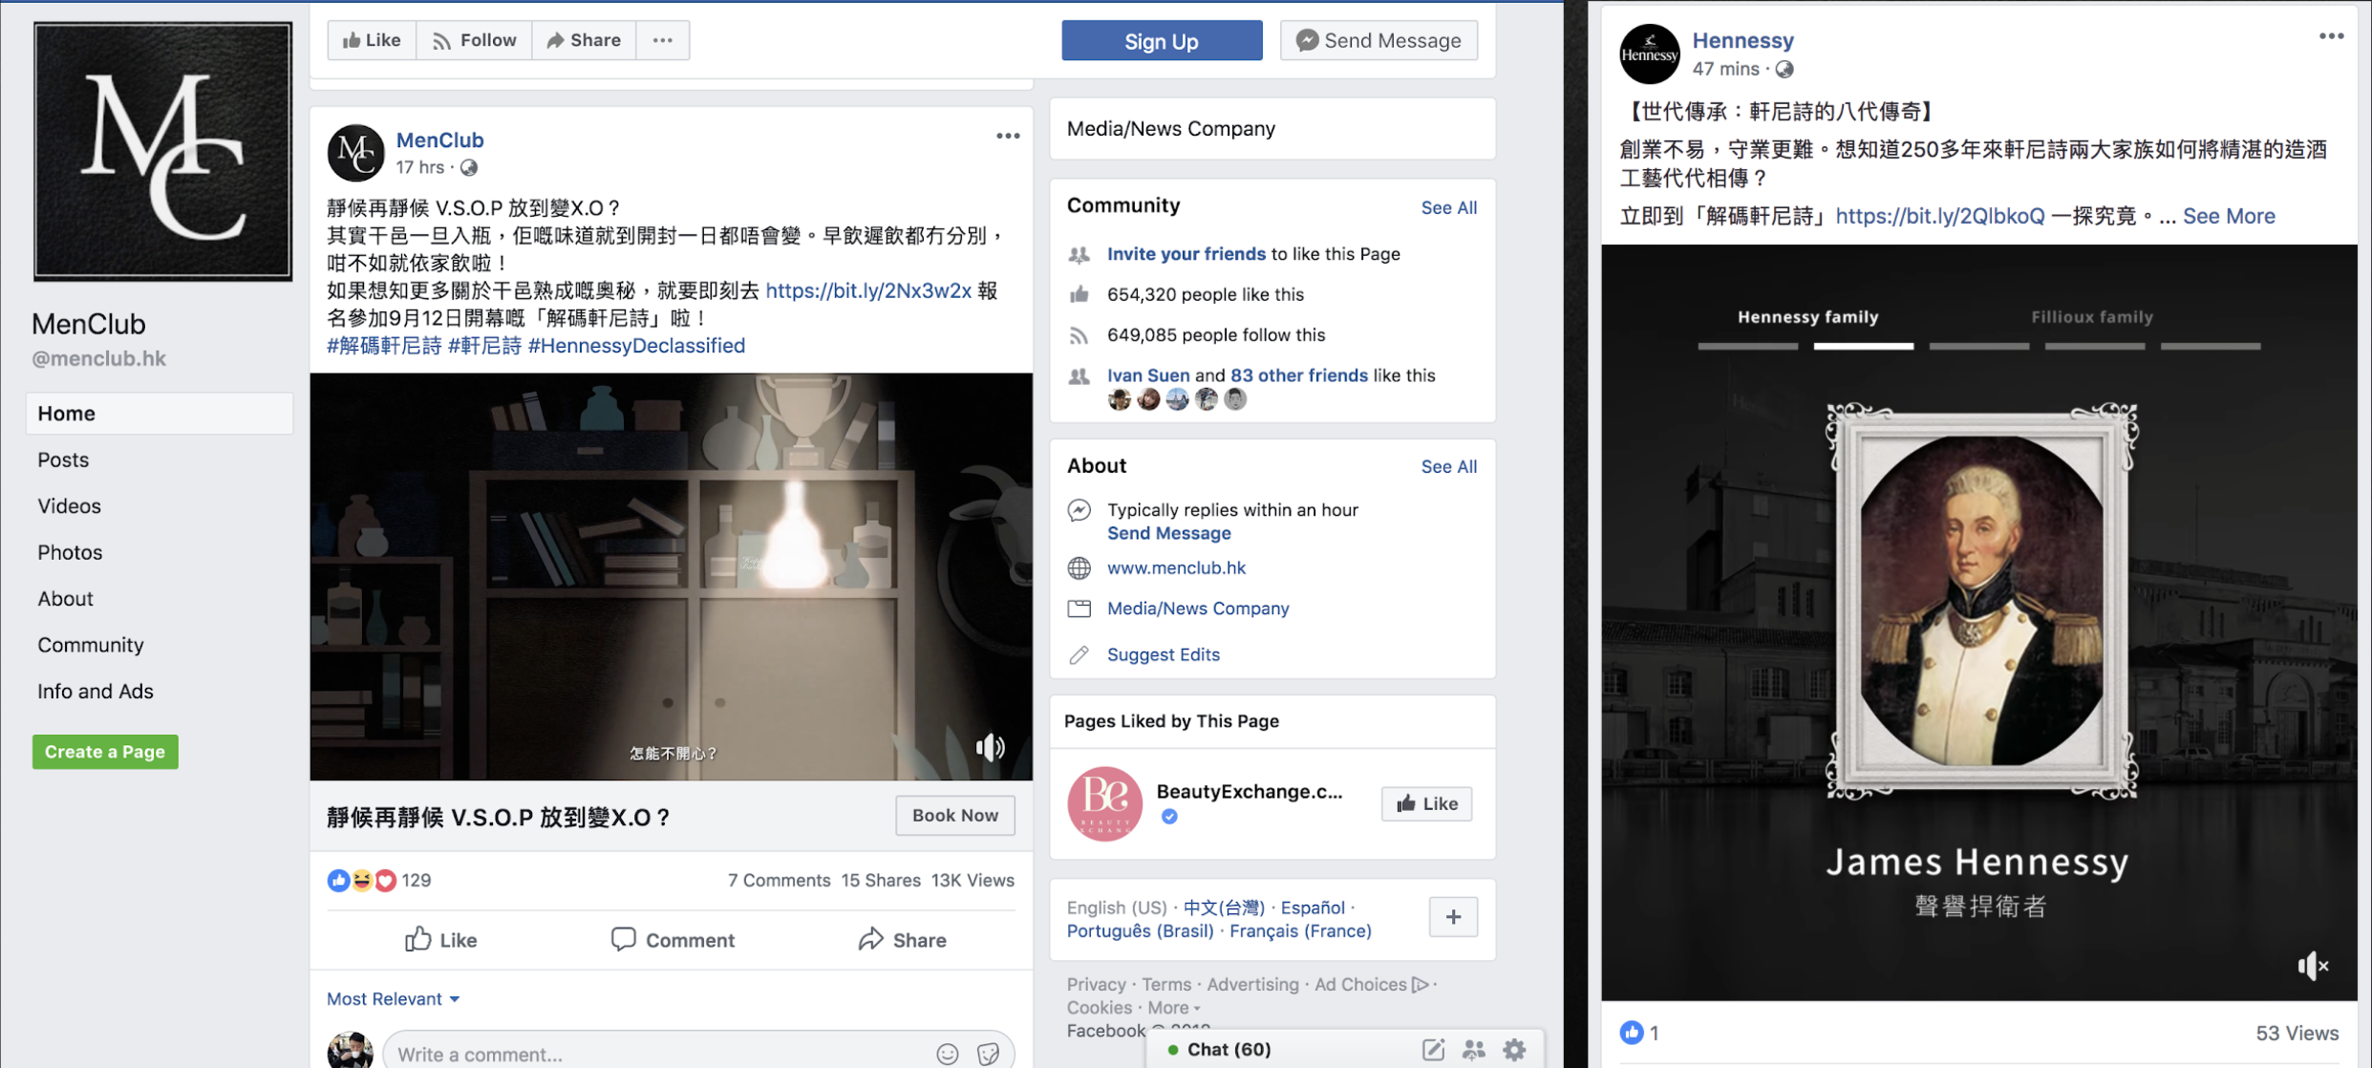
Task: Switch language to Português (Brasil)
Action: (x=1140, y=930)
